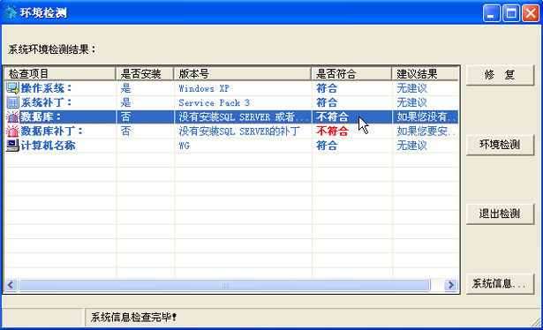Click the red 不符合 cell
This screenshot has height=330, width=543.
332,131
